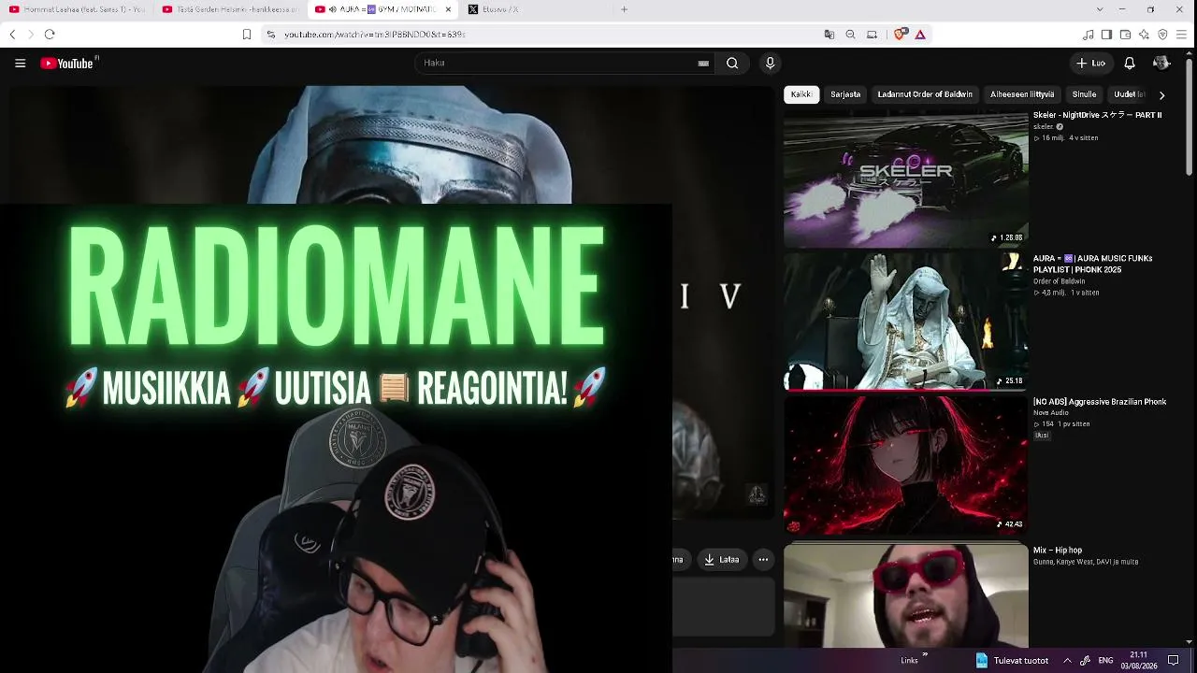
Task: Visit the Order of Baldwin channel link
Action: tap(1059, 281)
